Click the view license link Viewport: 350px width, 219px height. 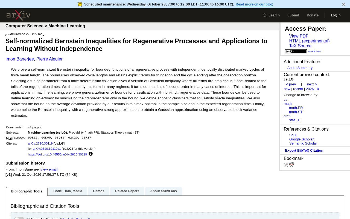315,51
